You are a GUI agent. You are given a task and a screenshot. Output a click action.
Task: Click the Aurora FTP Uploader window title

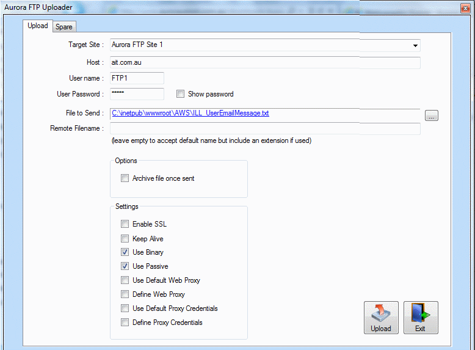coord(38,7)
